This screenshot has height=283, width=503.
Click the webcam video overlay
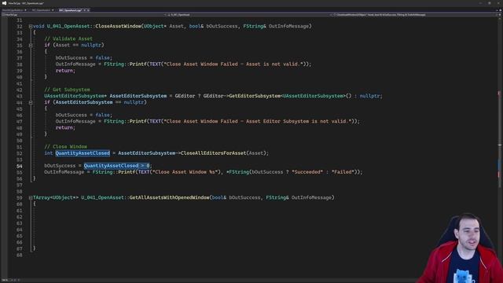459,248
